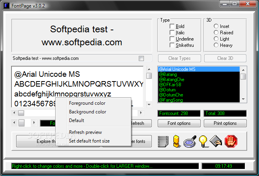Click the preview vertical scrollbar thumb
The width and height of the screenshot is (259, 176).
[x=149, y=76]
